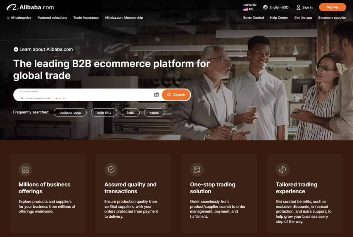Select Get the app
The width and height of the screenshot is (353, 237).
[303, 18]
